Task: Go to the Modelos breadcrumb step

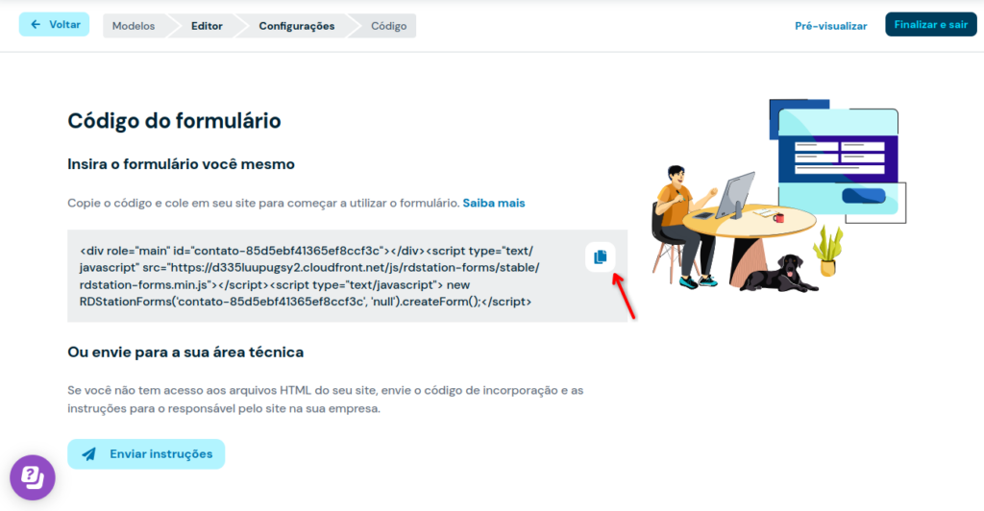Action: tap(133, 26)
